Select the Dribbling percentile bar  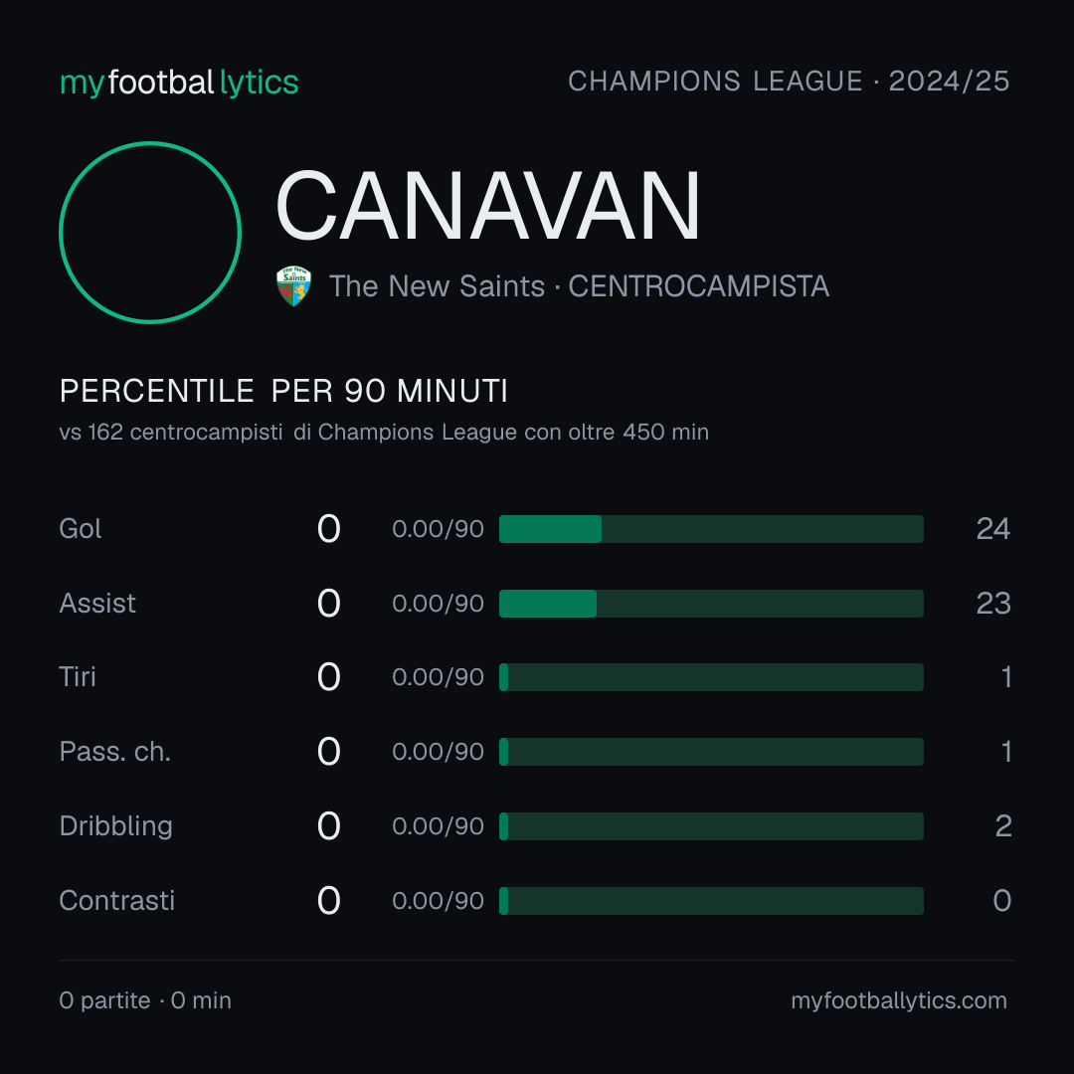coord(711,826)
